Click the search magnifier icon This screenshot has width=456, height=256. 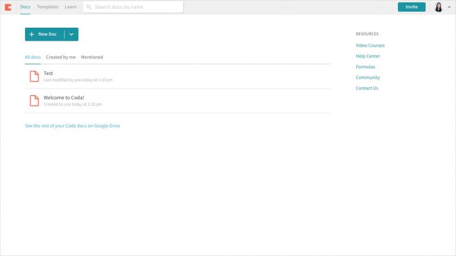click(88, 7)
